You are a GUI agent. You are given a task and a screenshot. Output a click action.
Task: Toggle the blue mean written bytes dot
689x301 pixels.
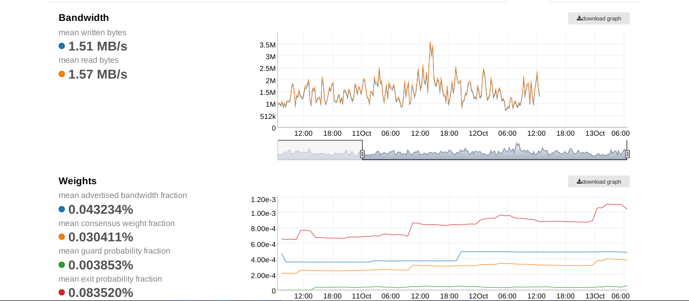pos(62,46)
